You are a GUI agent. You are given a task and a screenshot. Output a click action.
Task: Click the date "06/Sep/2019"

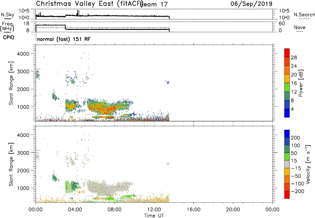pyautogui.click(x=251, y=4)
